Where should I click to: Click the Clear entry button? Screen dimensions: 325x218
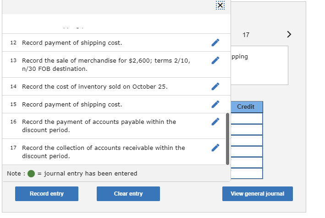coord(128,194)
